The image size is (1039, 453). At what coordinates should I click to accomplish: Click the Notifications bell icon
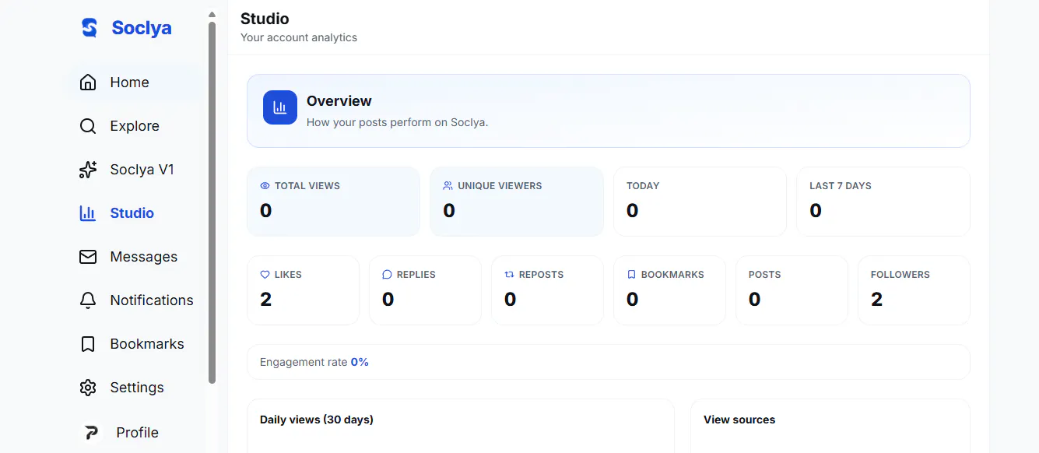tap(88, 300)
